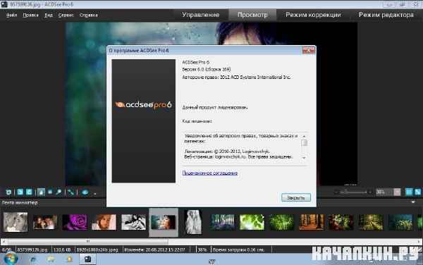Pick the magnifier Zoom tool icon

59,192
